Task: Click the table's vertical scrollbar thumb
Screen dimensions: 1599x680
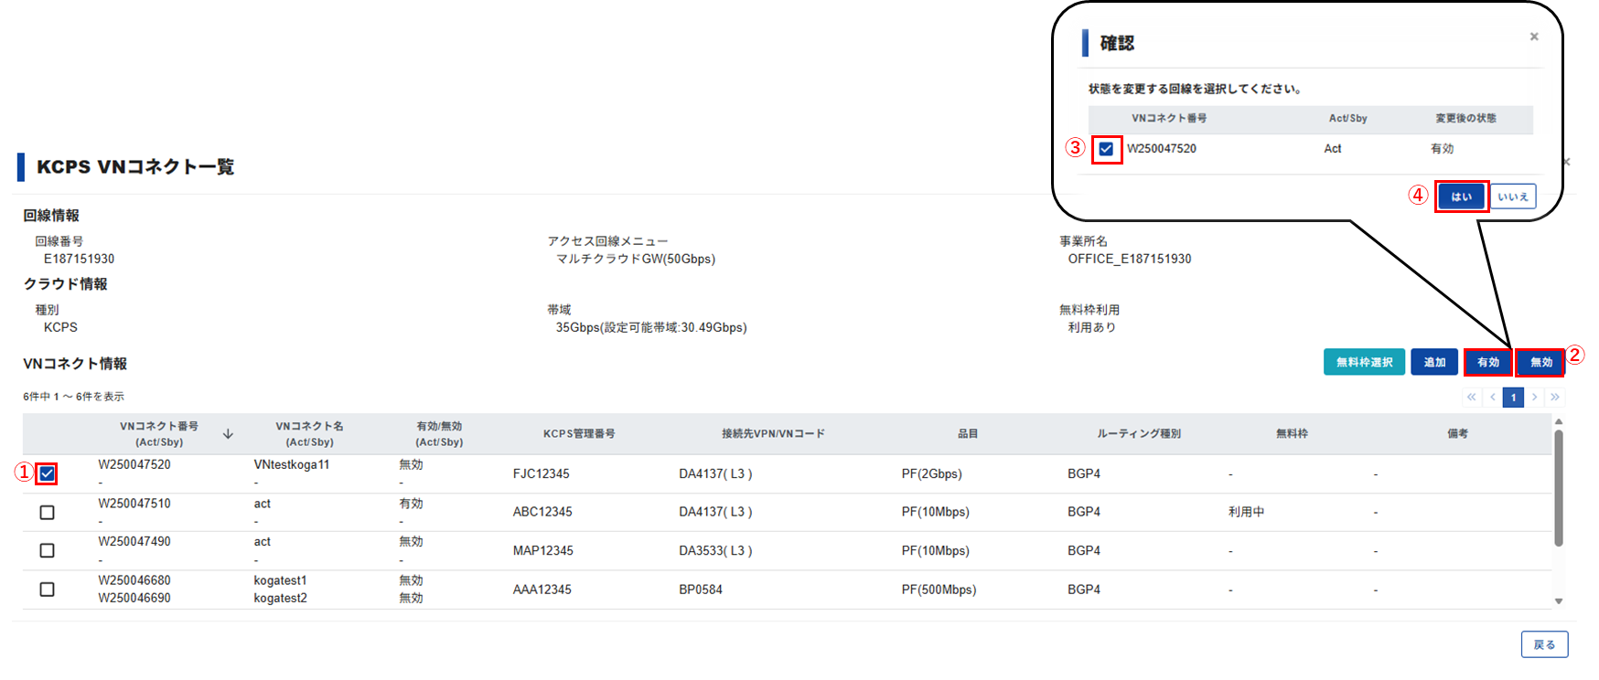Action: pos(1559,488)
